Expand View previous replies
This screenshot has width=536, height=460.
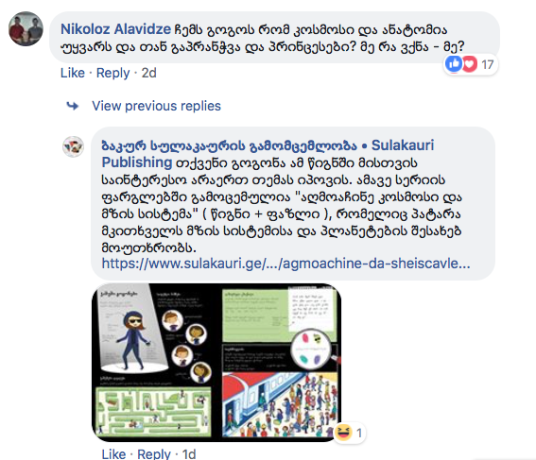pos(156,106)
